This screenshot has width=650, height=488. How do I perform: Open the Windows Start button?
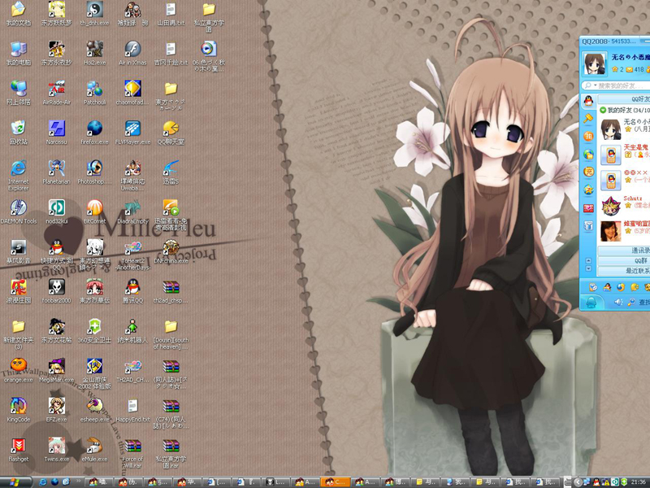pos(15,482)
